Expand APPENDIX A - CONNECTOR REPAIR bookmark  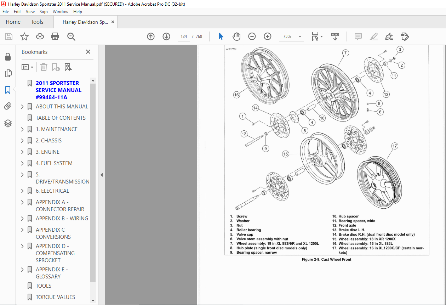[x=23, y=202]
